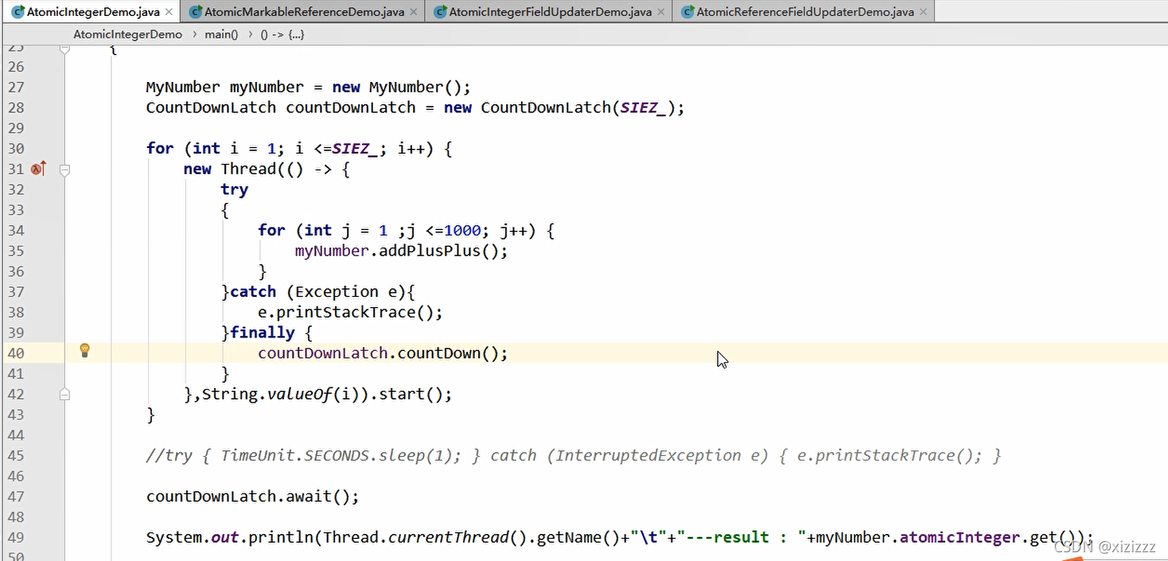Click String.valueOf(i) on line 42

[281, 394]
